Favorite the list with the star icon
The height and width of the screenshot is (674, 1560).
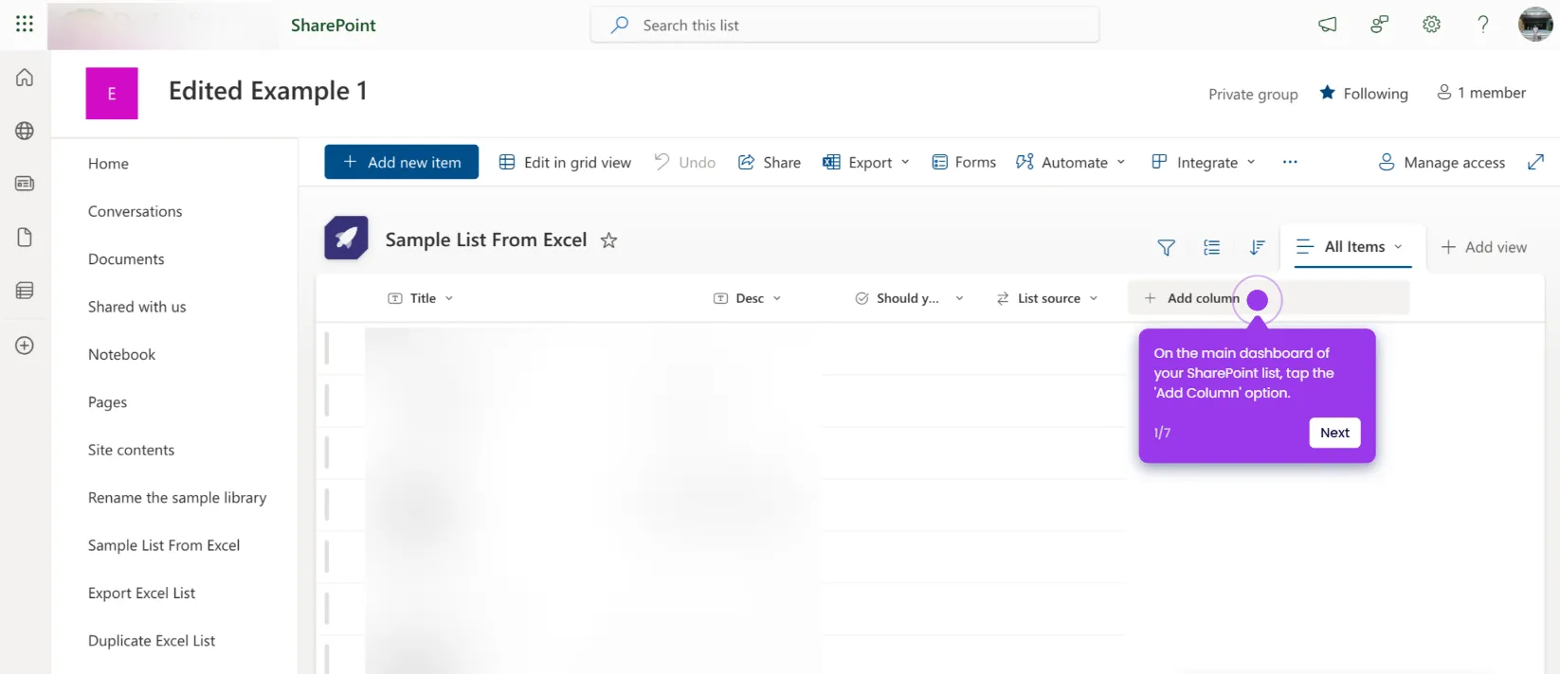tap(608, 240)
